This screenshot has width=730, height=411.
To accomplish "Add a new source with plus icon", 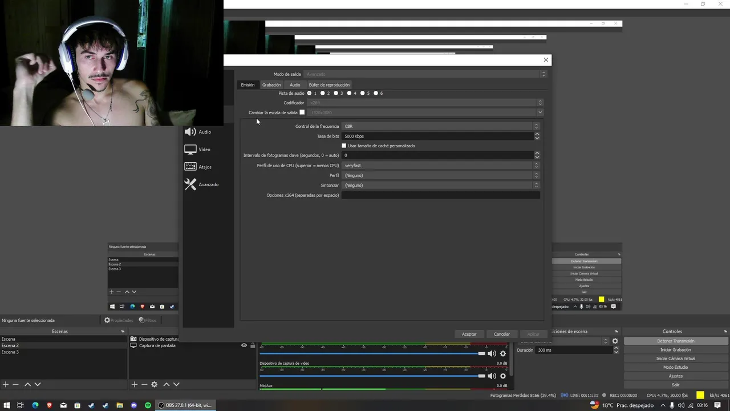I will coord(135,385).
